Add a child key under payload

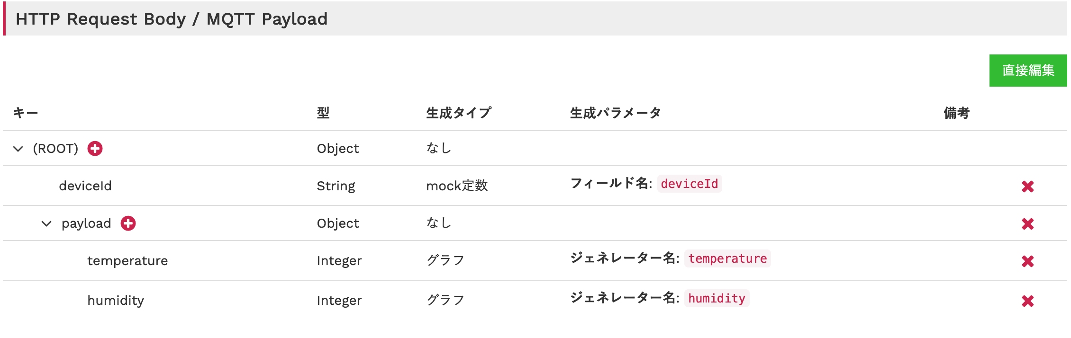[x=128, y=223]
